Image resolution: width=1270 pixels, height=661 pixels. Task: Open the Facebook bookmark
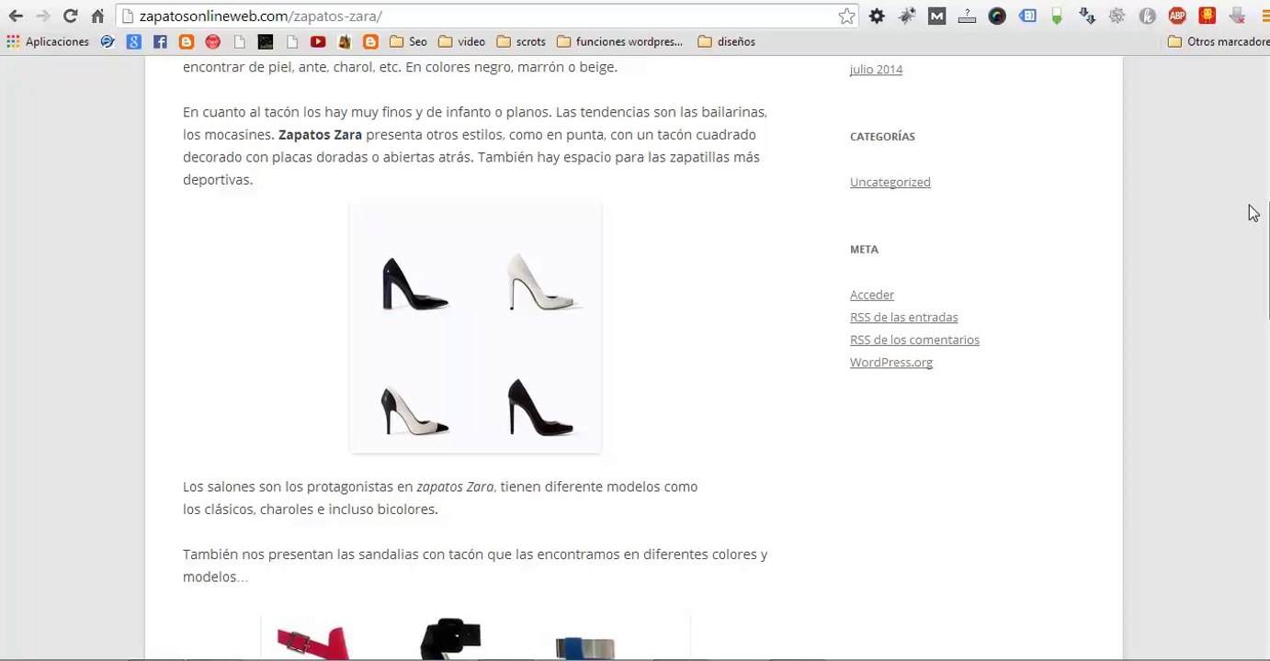160,41
